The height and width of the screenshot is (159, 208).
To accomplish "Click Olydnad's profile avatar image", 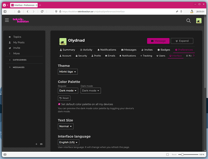I will click(63, 42).
